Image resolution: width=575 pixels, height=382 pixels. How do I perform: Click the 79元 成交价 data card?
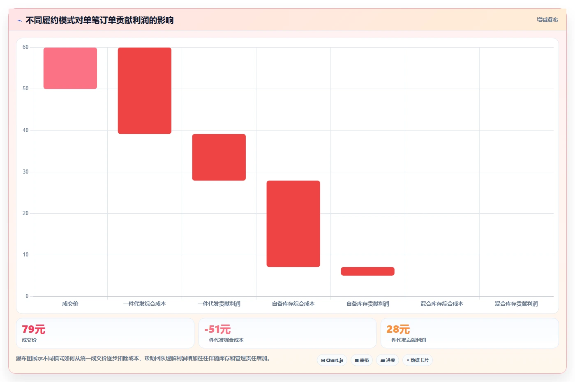(x=105, y=333)
